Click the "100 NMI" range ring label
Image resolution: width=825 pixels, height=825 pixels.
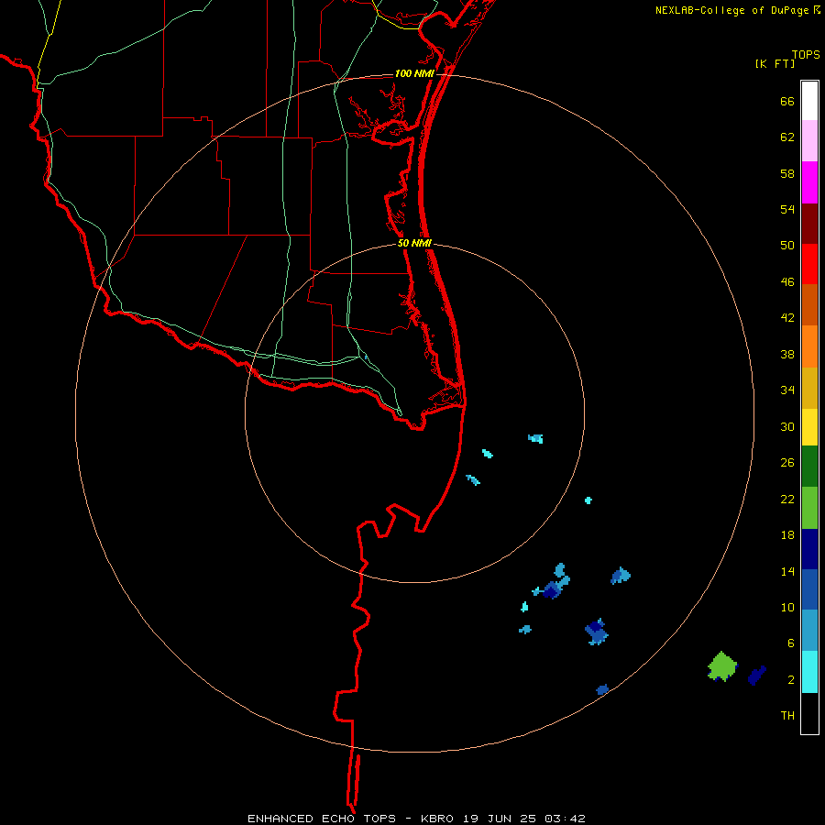click(414, 73)
